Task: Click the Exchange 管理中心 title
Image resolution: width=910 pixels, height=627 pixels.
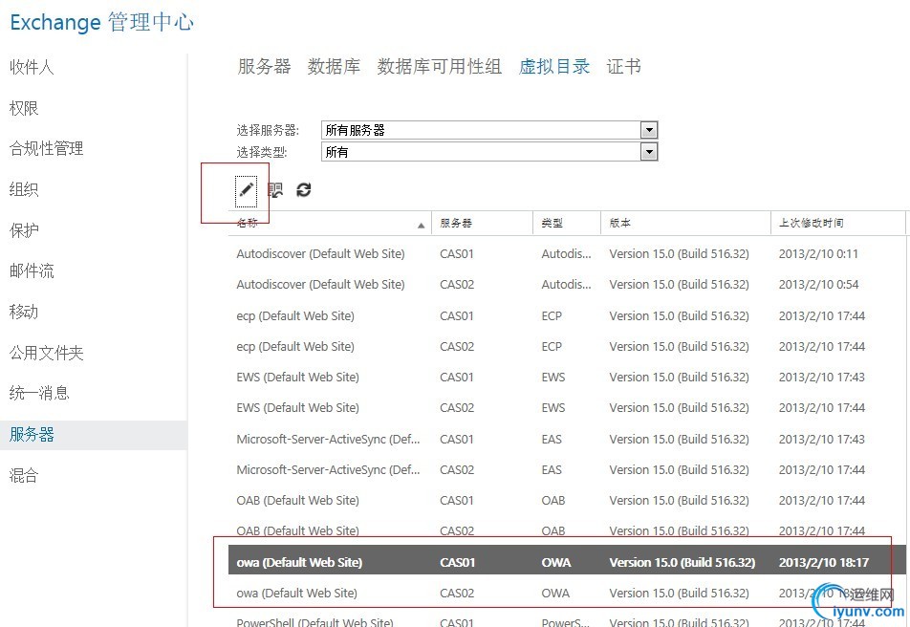Action: click(101, 22)
